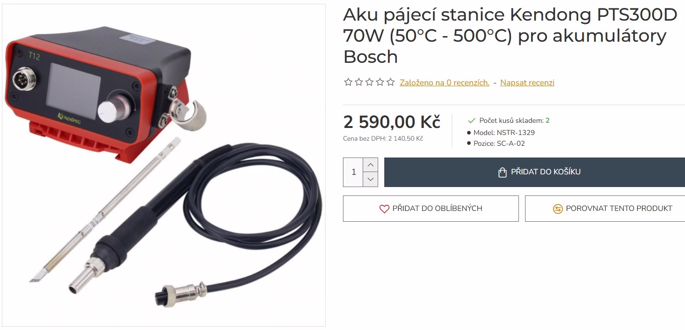
Task: Click the price 2 590,00 Kč
Action: pos(392,122)
